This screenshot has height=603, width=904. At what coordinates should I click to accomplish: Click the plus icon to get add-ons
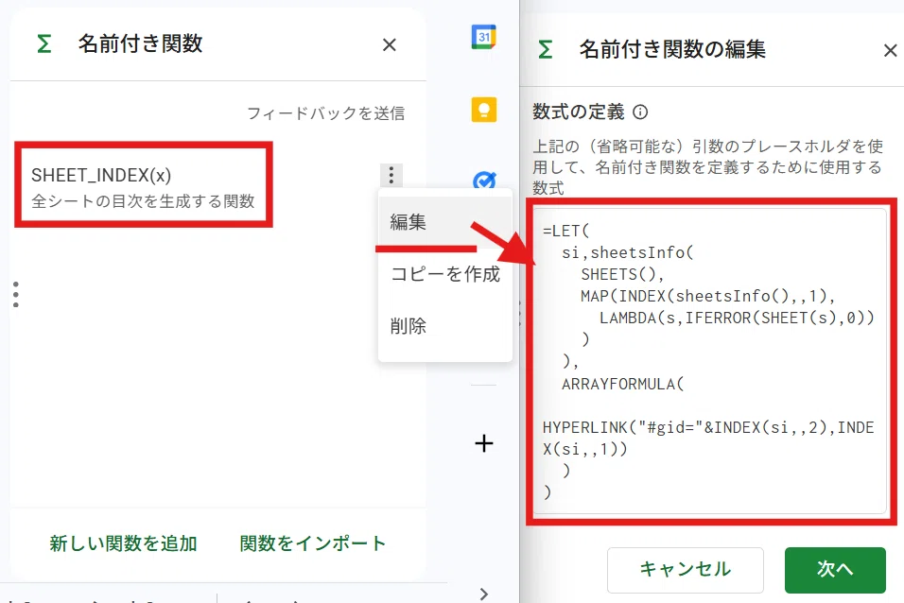[x=484, y=443]
